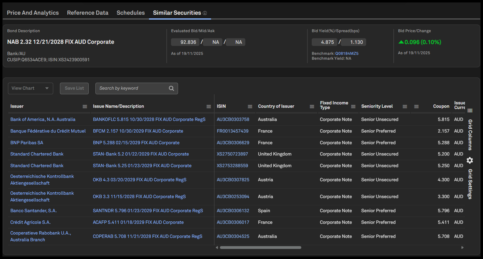Open the Fixed Income Type column menu
The height and width of the screenshot is (259, 483).
353,107
